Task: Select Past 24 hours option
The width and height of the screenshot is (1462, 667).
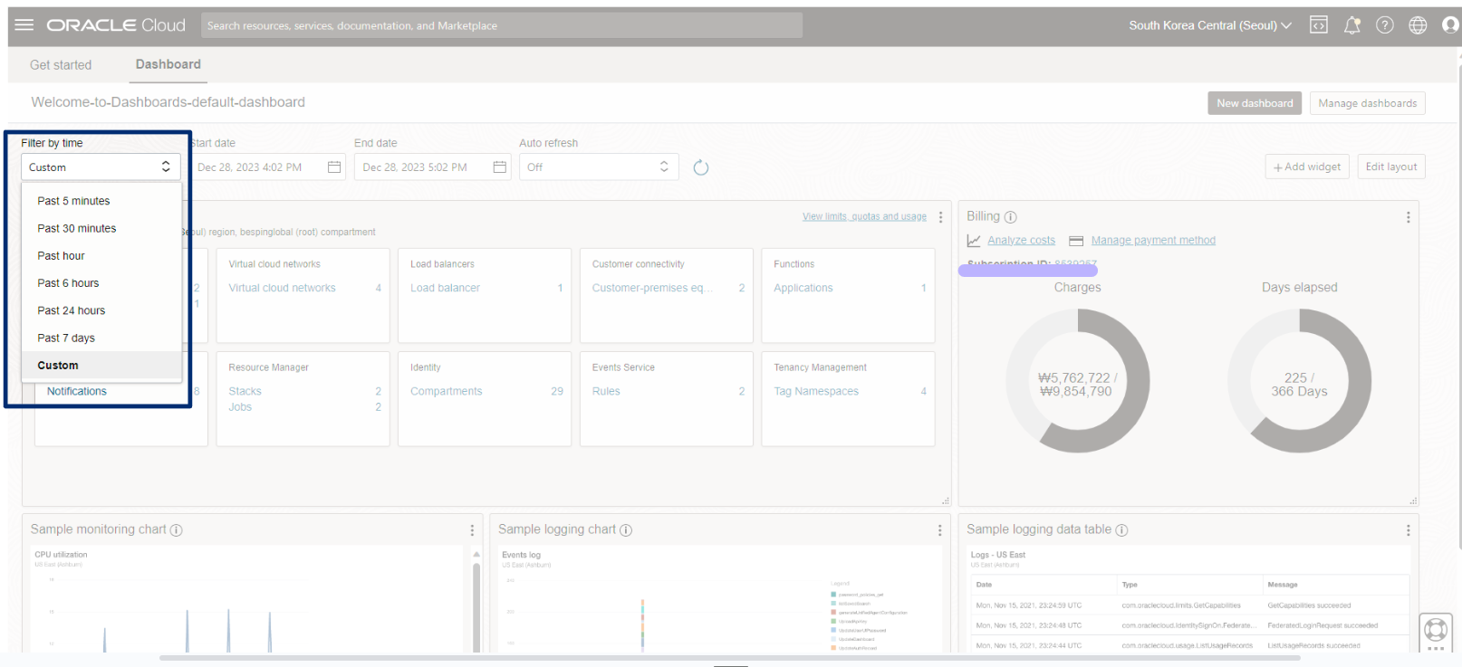Action: point(101,310)
